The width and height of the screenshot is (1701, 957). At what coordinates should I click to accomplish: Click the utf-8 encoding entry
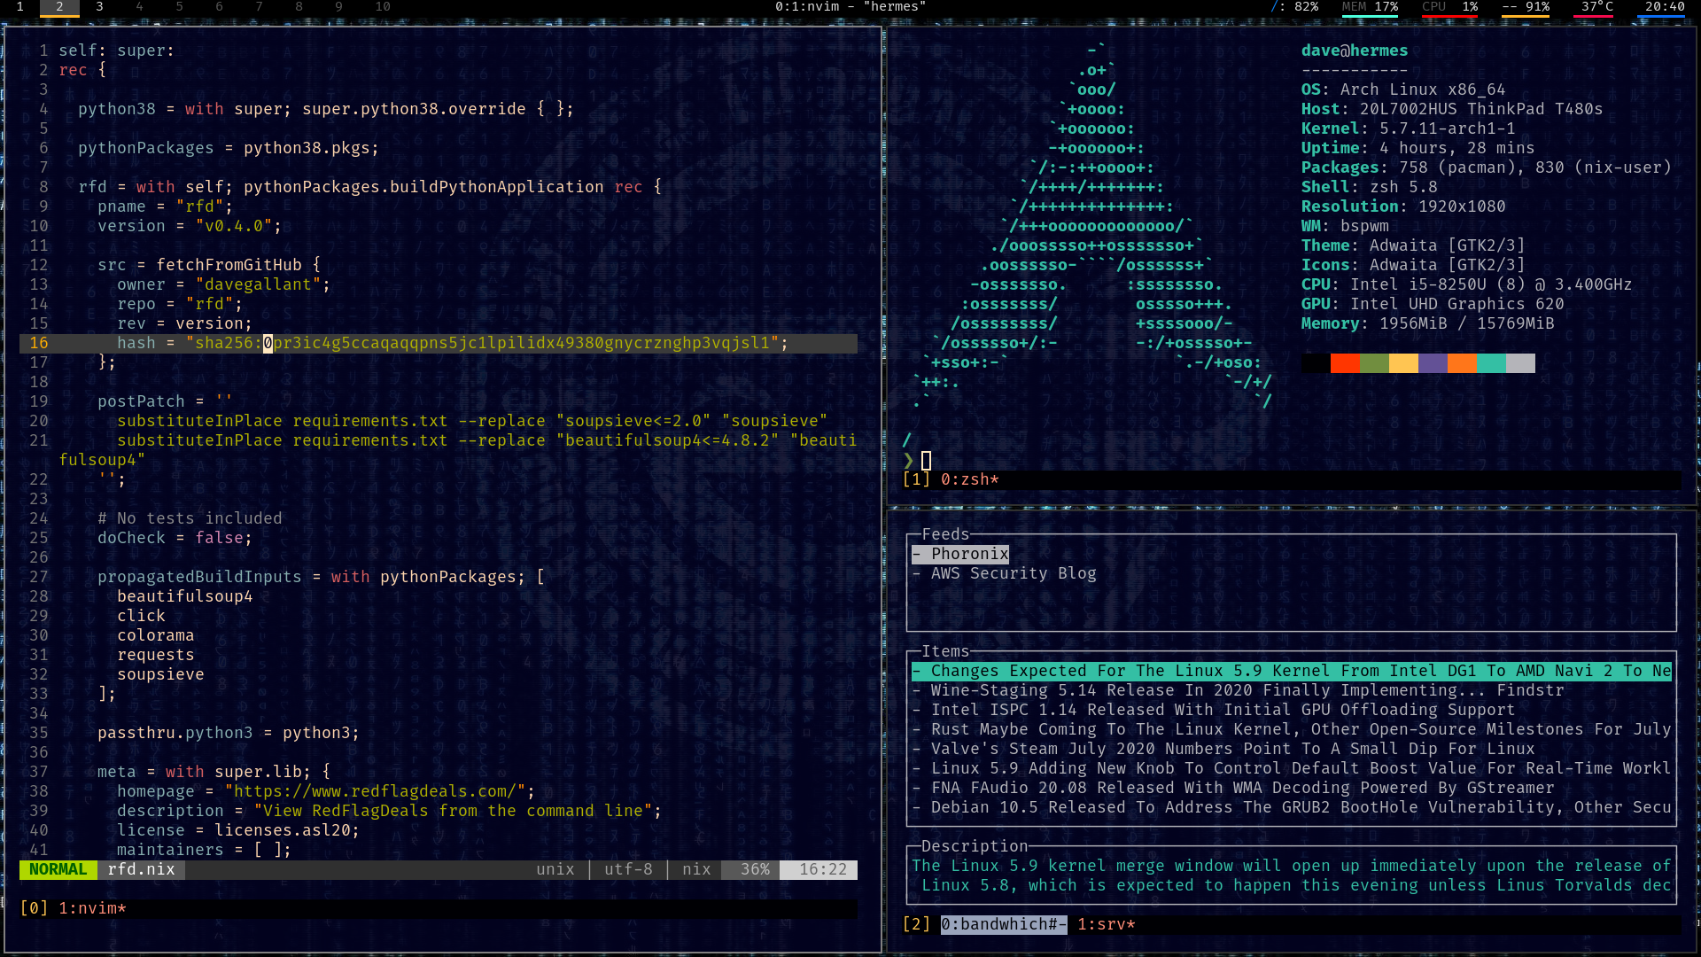pos(628,869)
